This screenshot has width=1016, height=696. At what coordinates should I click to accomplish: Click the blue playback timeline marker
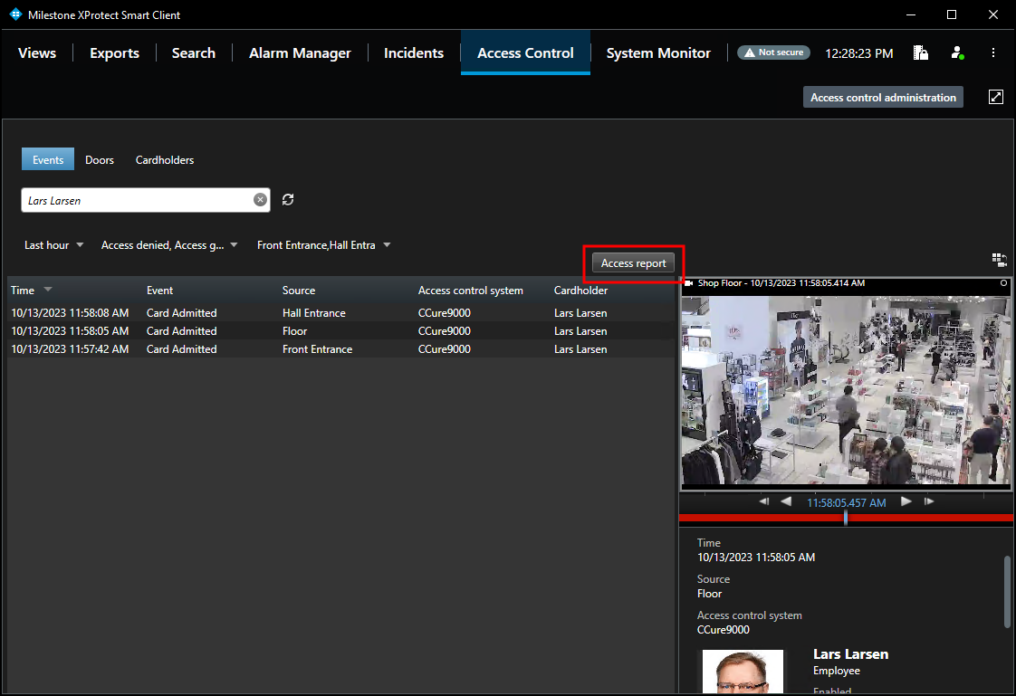pos(845,517)
